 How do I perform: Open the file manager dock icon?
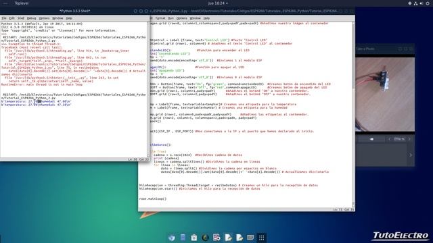coord(183,238)
